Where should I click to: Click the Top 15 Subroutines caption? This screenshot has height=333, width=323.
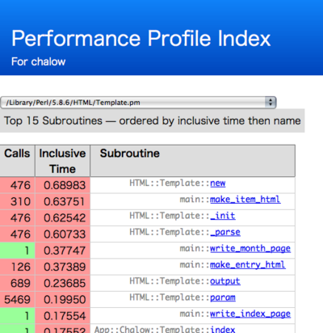(x=152, y=120)
